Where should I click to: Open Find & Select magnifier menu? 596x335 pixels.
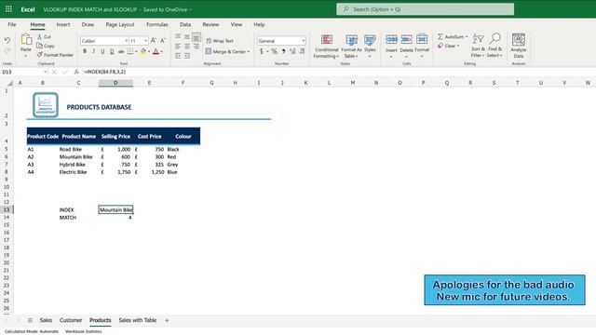494,46
